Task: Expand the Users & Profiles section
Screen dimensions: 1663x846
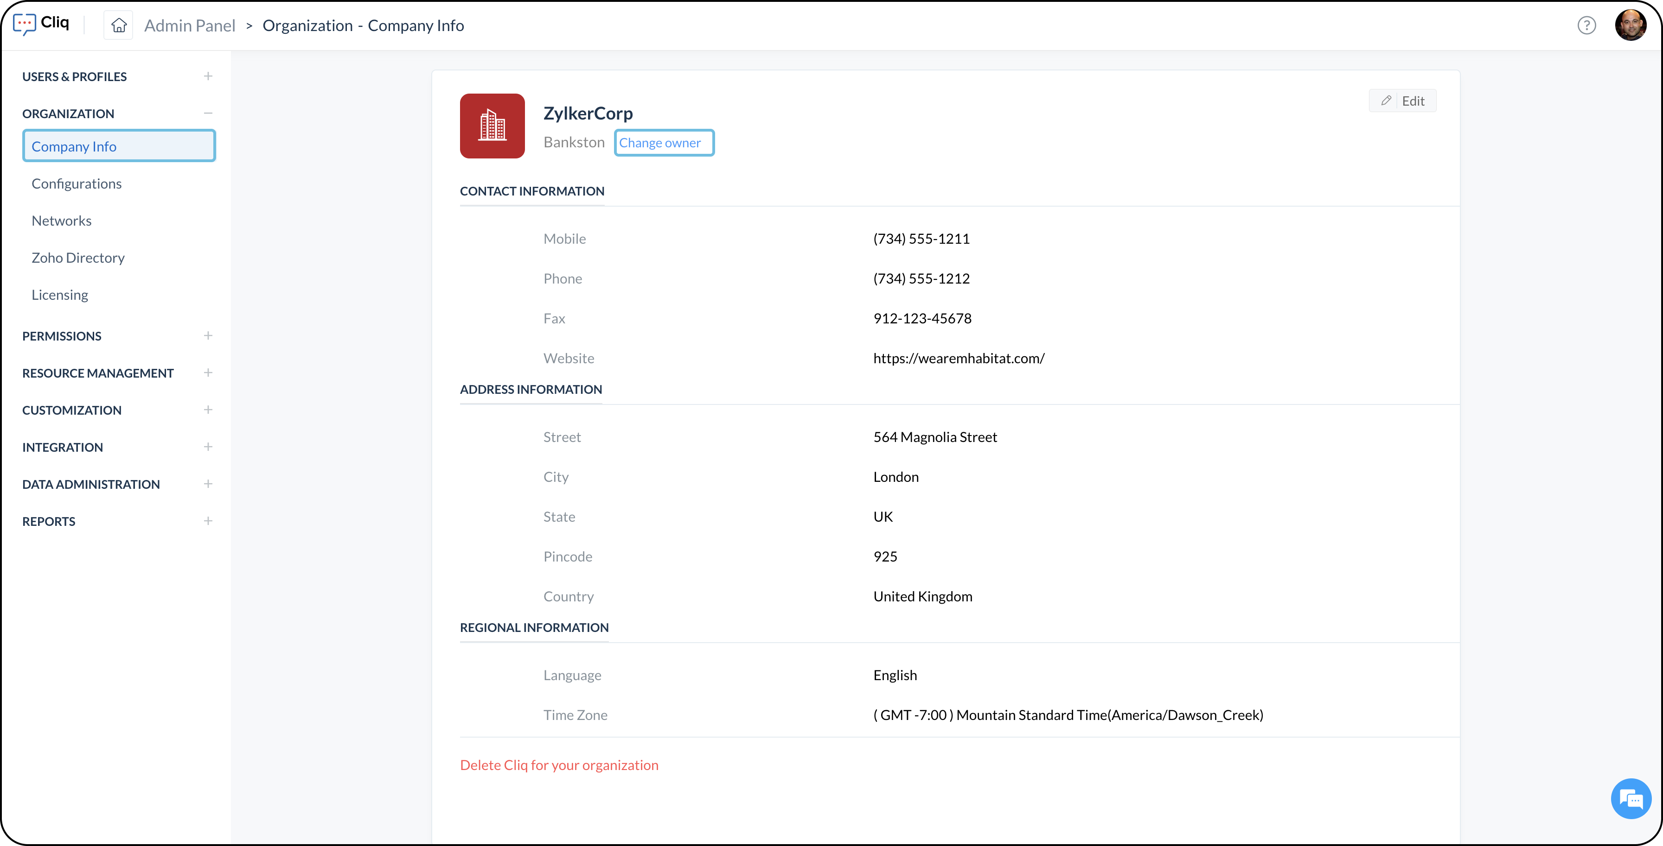Action: [208, 76]
